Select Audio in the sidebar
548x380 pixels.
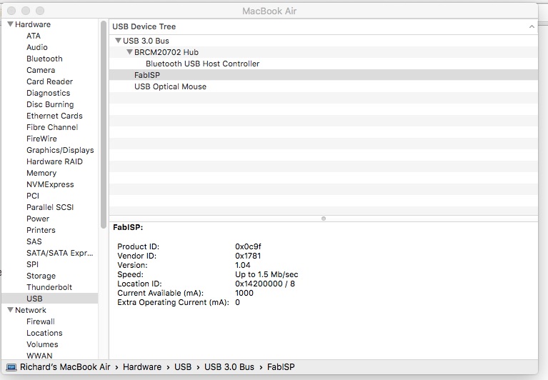[37, 47]
